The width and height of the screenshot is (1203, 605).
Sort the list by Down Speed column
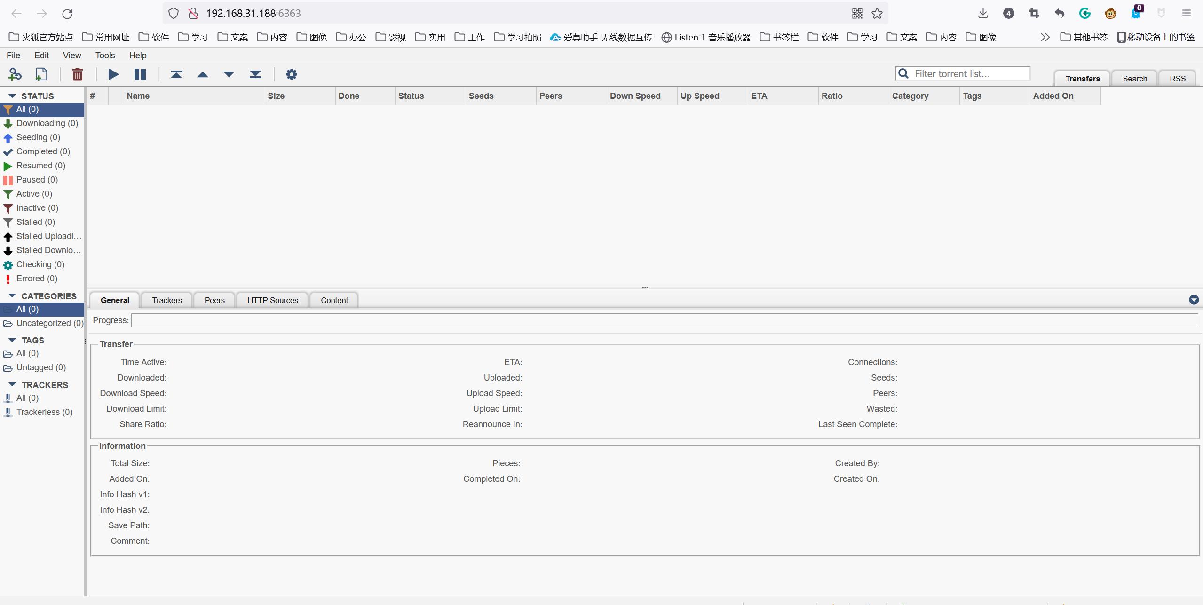635,96
